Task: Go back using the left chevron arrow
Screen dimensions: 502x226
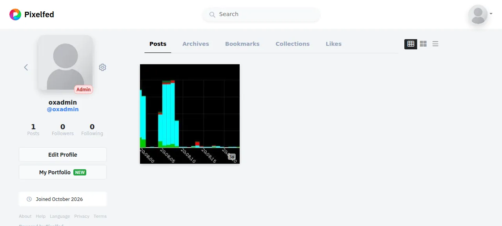Action: (26, 67)
